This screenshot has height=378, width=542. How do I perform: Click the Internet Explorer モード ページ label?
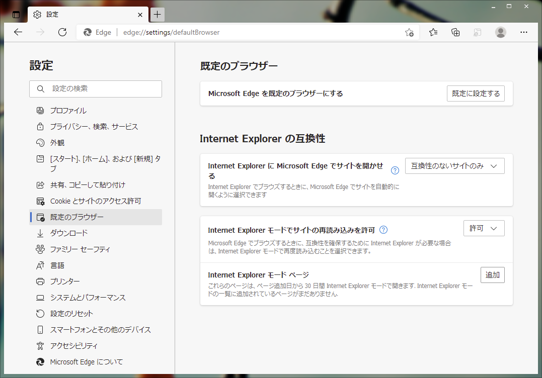coord(258,275)
